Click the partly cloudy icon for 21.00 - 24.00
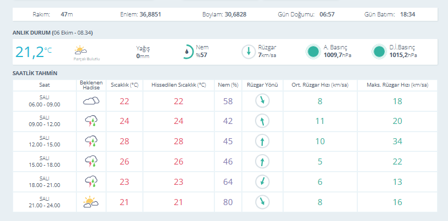 (91, 202)
